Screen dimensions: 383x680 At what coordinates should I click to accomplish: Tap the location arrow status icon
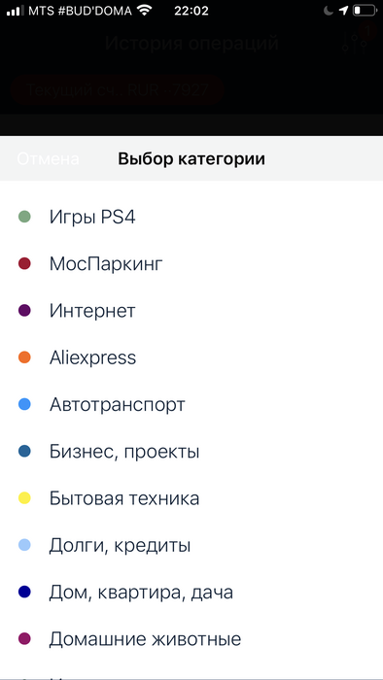coord(343,10)
